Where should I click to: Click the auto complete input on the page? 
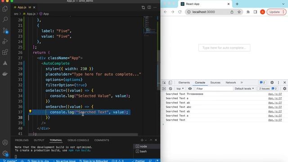(x=224, y=48)
